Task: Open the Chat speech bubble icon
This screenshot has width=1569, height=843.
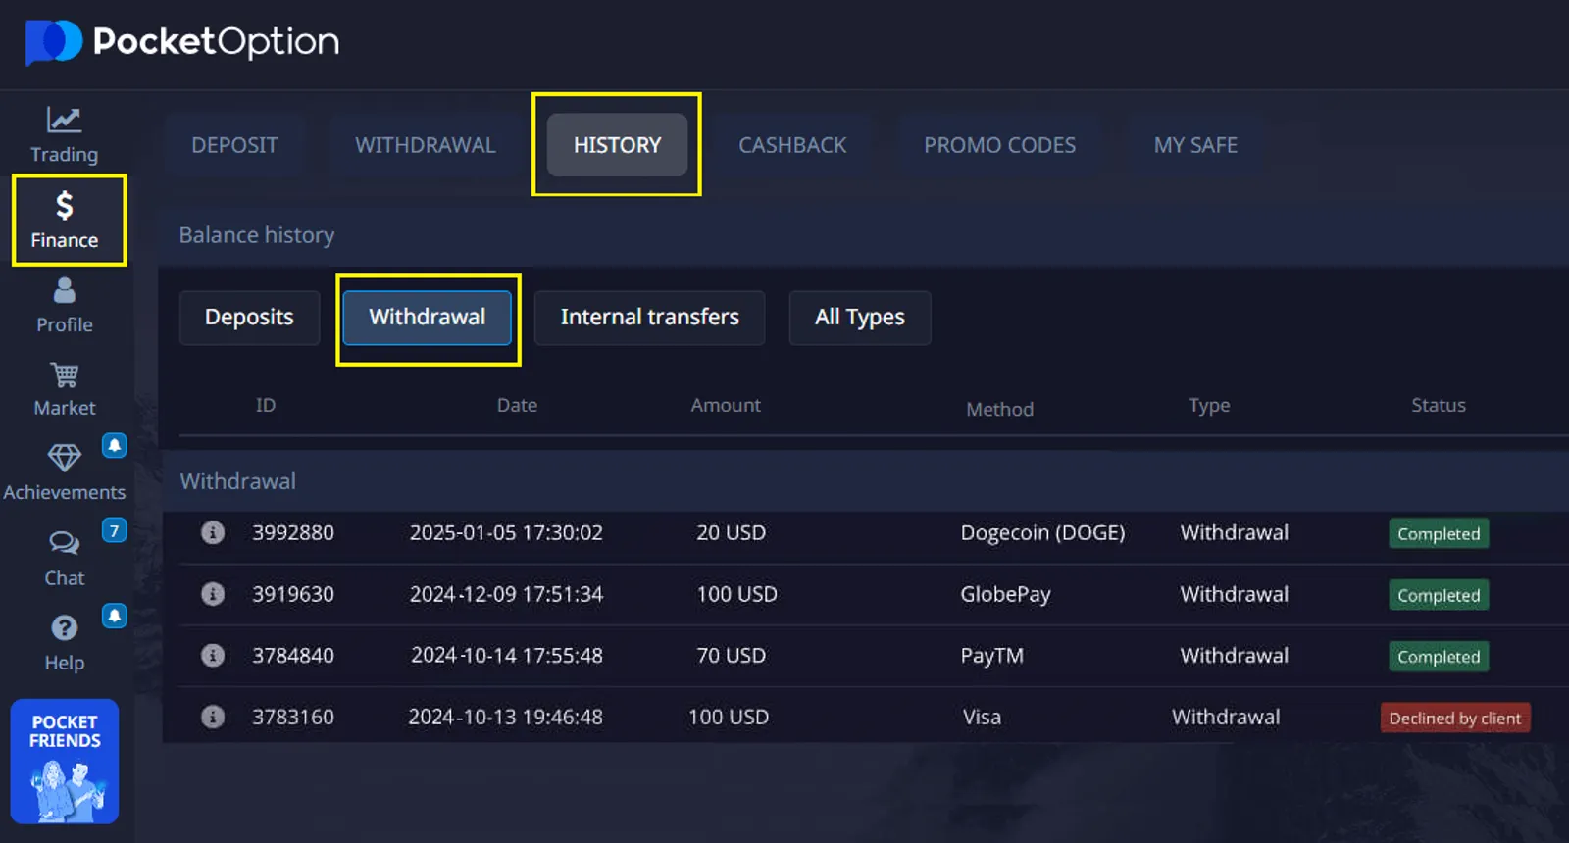Action: tap(64, 543)
